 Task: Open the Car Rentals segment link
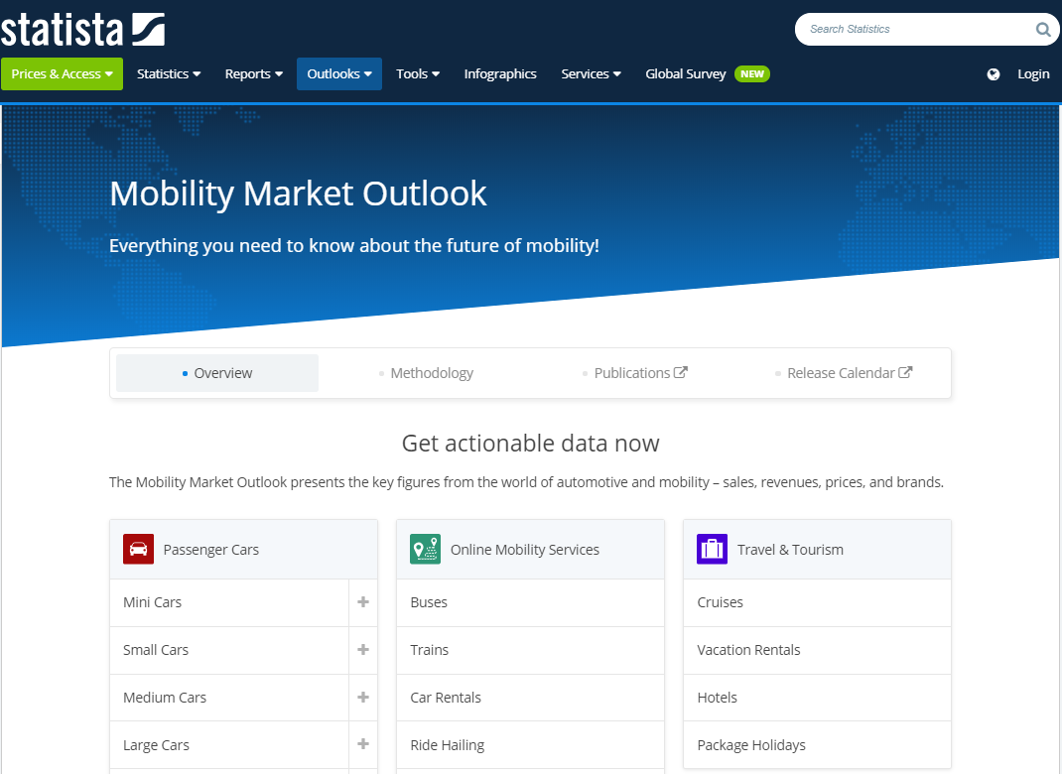(x=530, y=697)
